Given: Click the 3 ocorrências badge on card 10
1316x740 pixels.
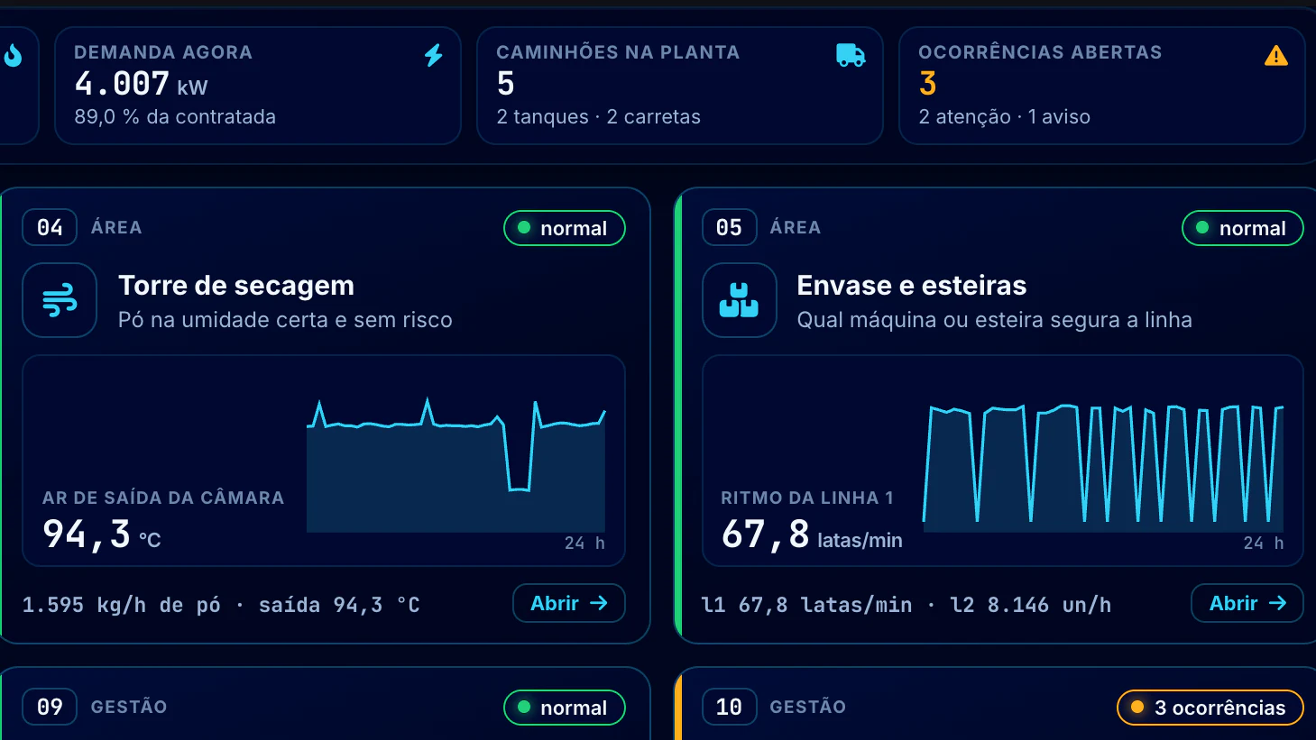Looking at the screenshot, I should click(x=1210, y=708).
